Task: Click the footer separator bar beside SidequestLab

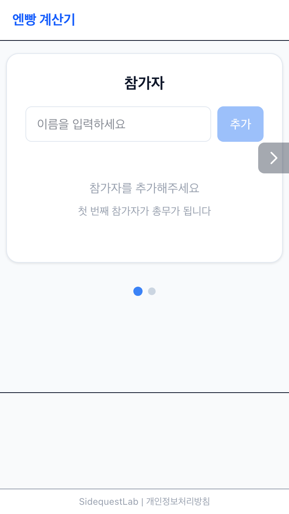Action: coord(142,501)
